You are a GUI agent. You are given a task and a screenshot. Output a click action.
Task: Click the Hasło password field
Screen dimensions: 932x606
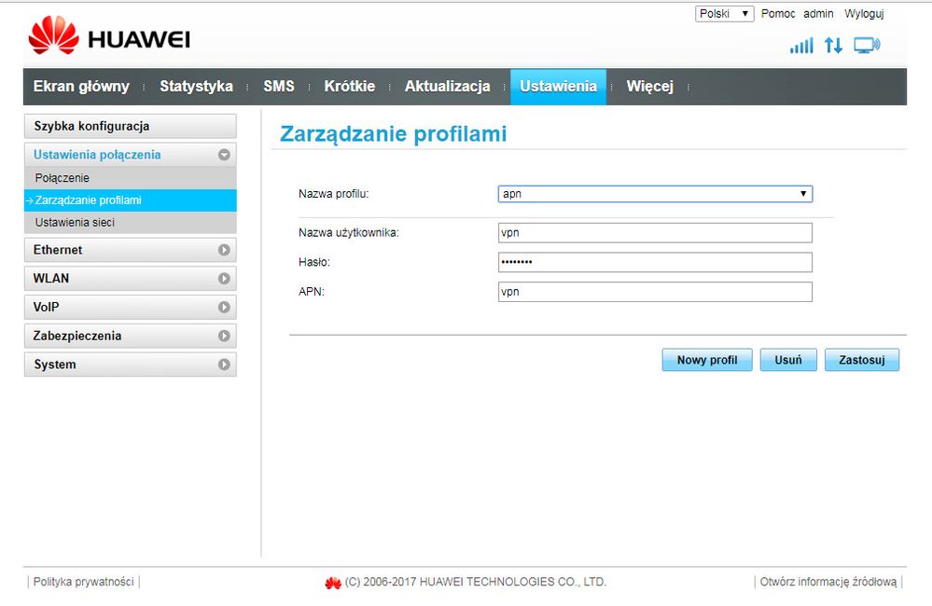pyautogui.click(x=655, y=263)
